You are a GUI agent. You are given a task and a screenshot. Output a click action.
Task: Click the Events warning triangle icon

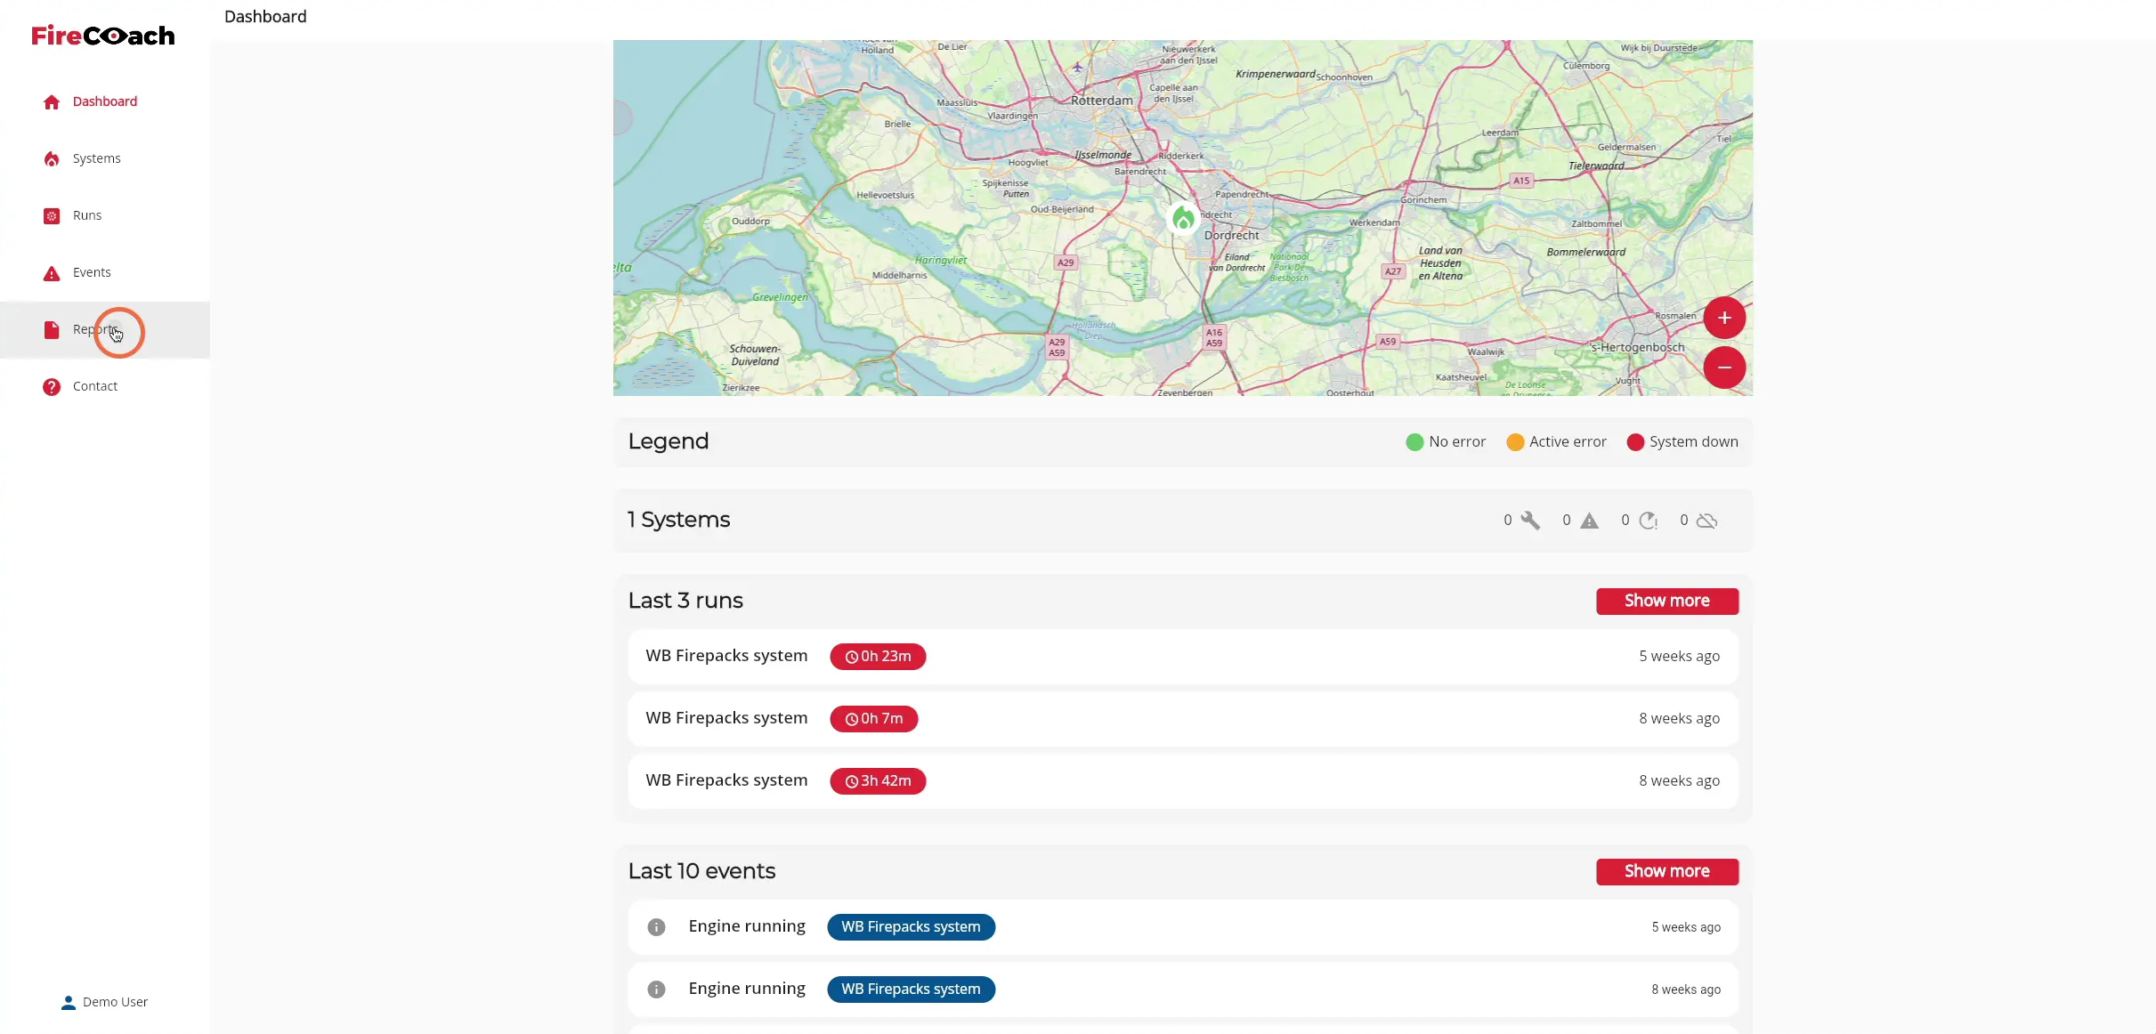coord(52,272)
